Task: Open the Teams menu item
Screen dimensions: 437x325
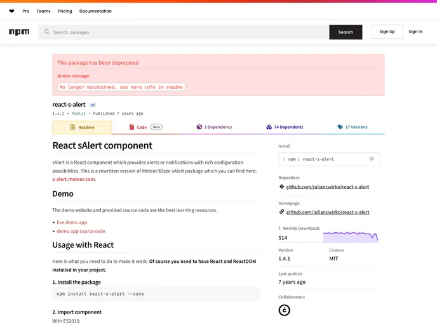Action: (43, 11)
